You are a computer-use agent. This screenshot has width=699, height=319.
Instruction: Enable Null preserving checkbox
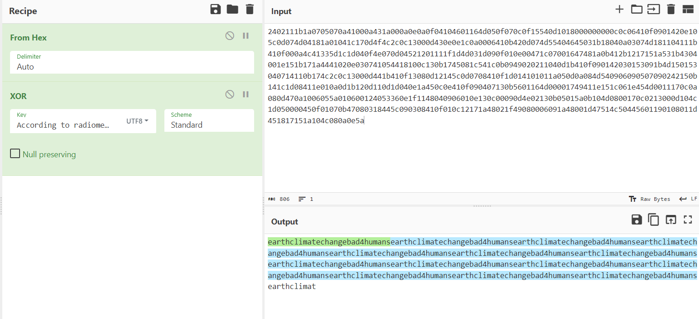tap(15, 155)
